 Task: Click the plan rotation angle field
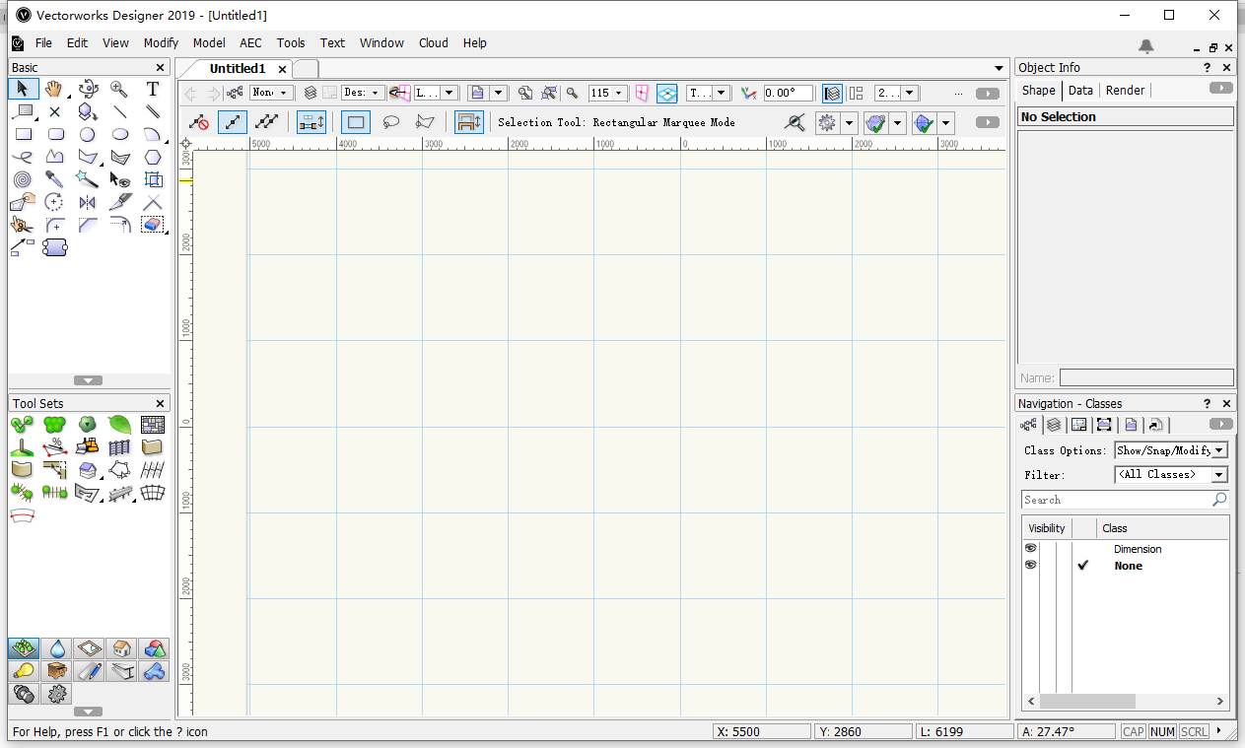click(788, 93)
